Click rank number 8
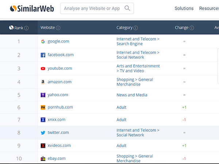The width and height of the screenshot is (219, 164). coord(19,133)
